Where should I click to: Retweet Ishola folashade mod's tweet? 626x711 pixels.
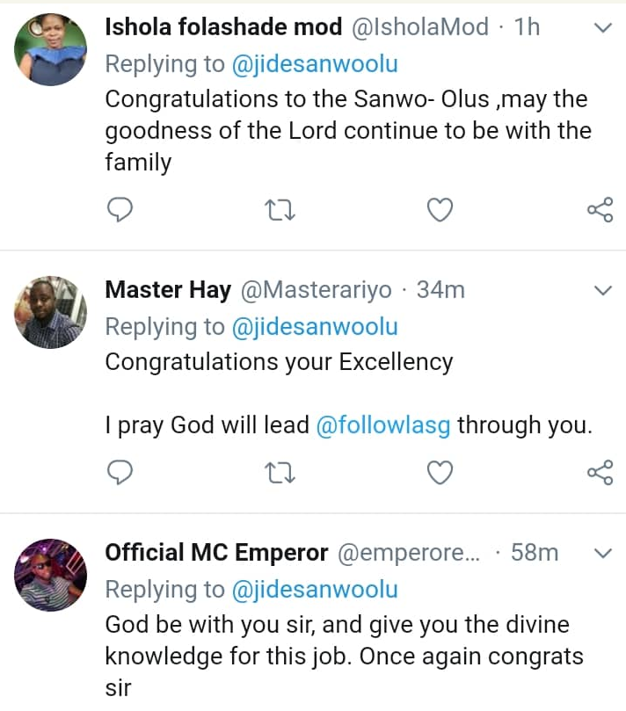coord(280,209)
